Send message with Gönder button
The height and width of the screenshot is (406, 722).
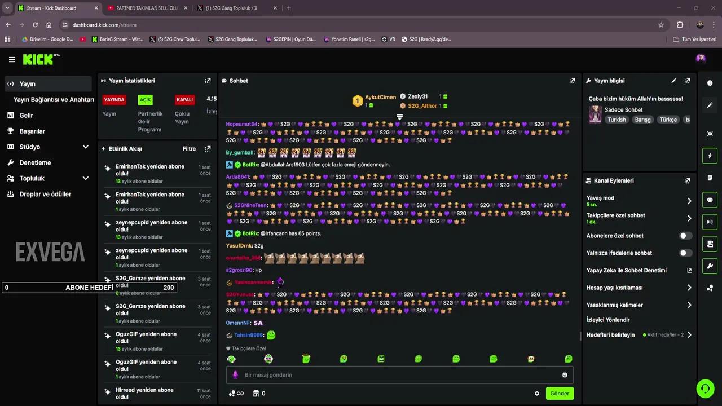pos(560,394)
